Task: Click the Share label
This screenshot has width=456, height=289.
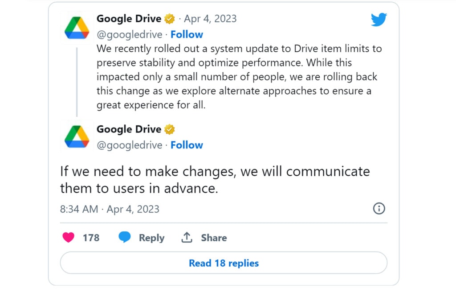Action: (x=214, y=238)
